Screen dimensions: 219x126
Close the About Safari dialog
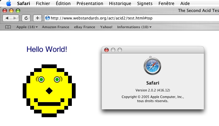[x=107, y=50]
